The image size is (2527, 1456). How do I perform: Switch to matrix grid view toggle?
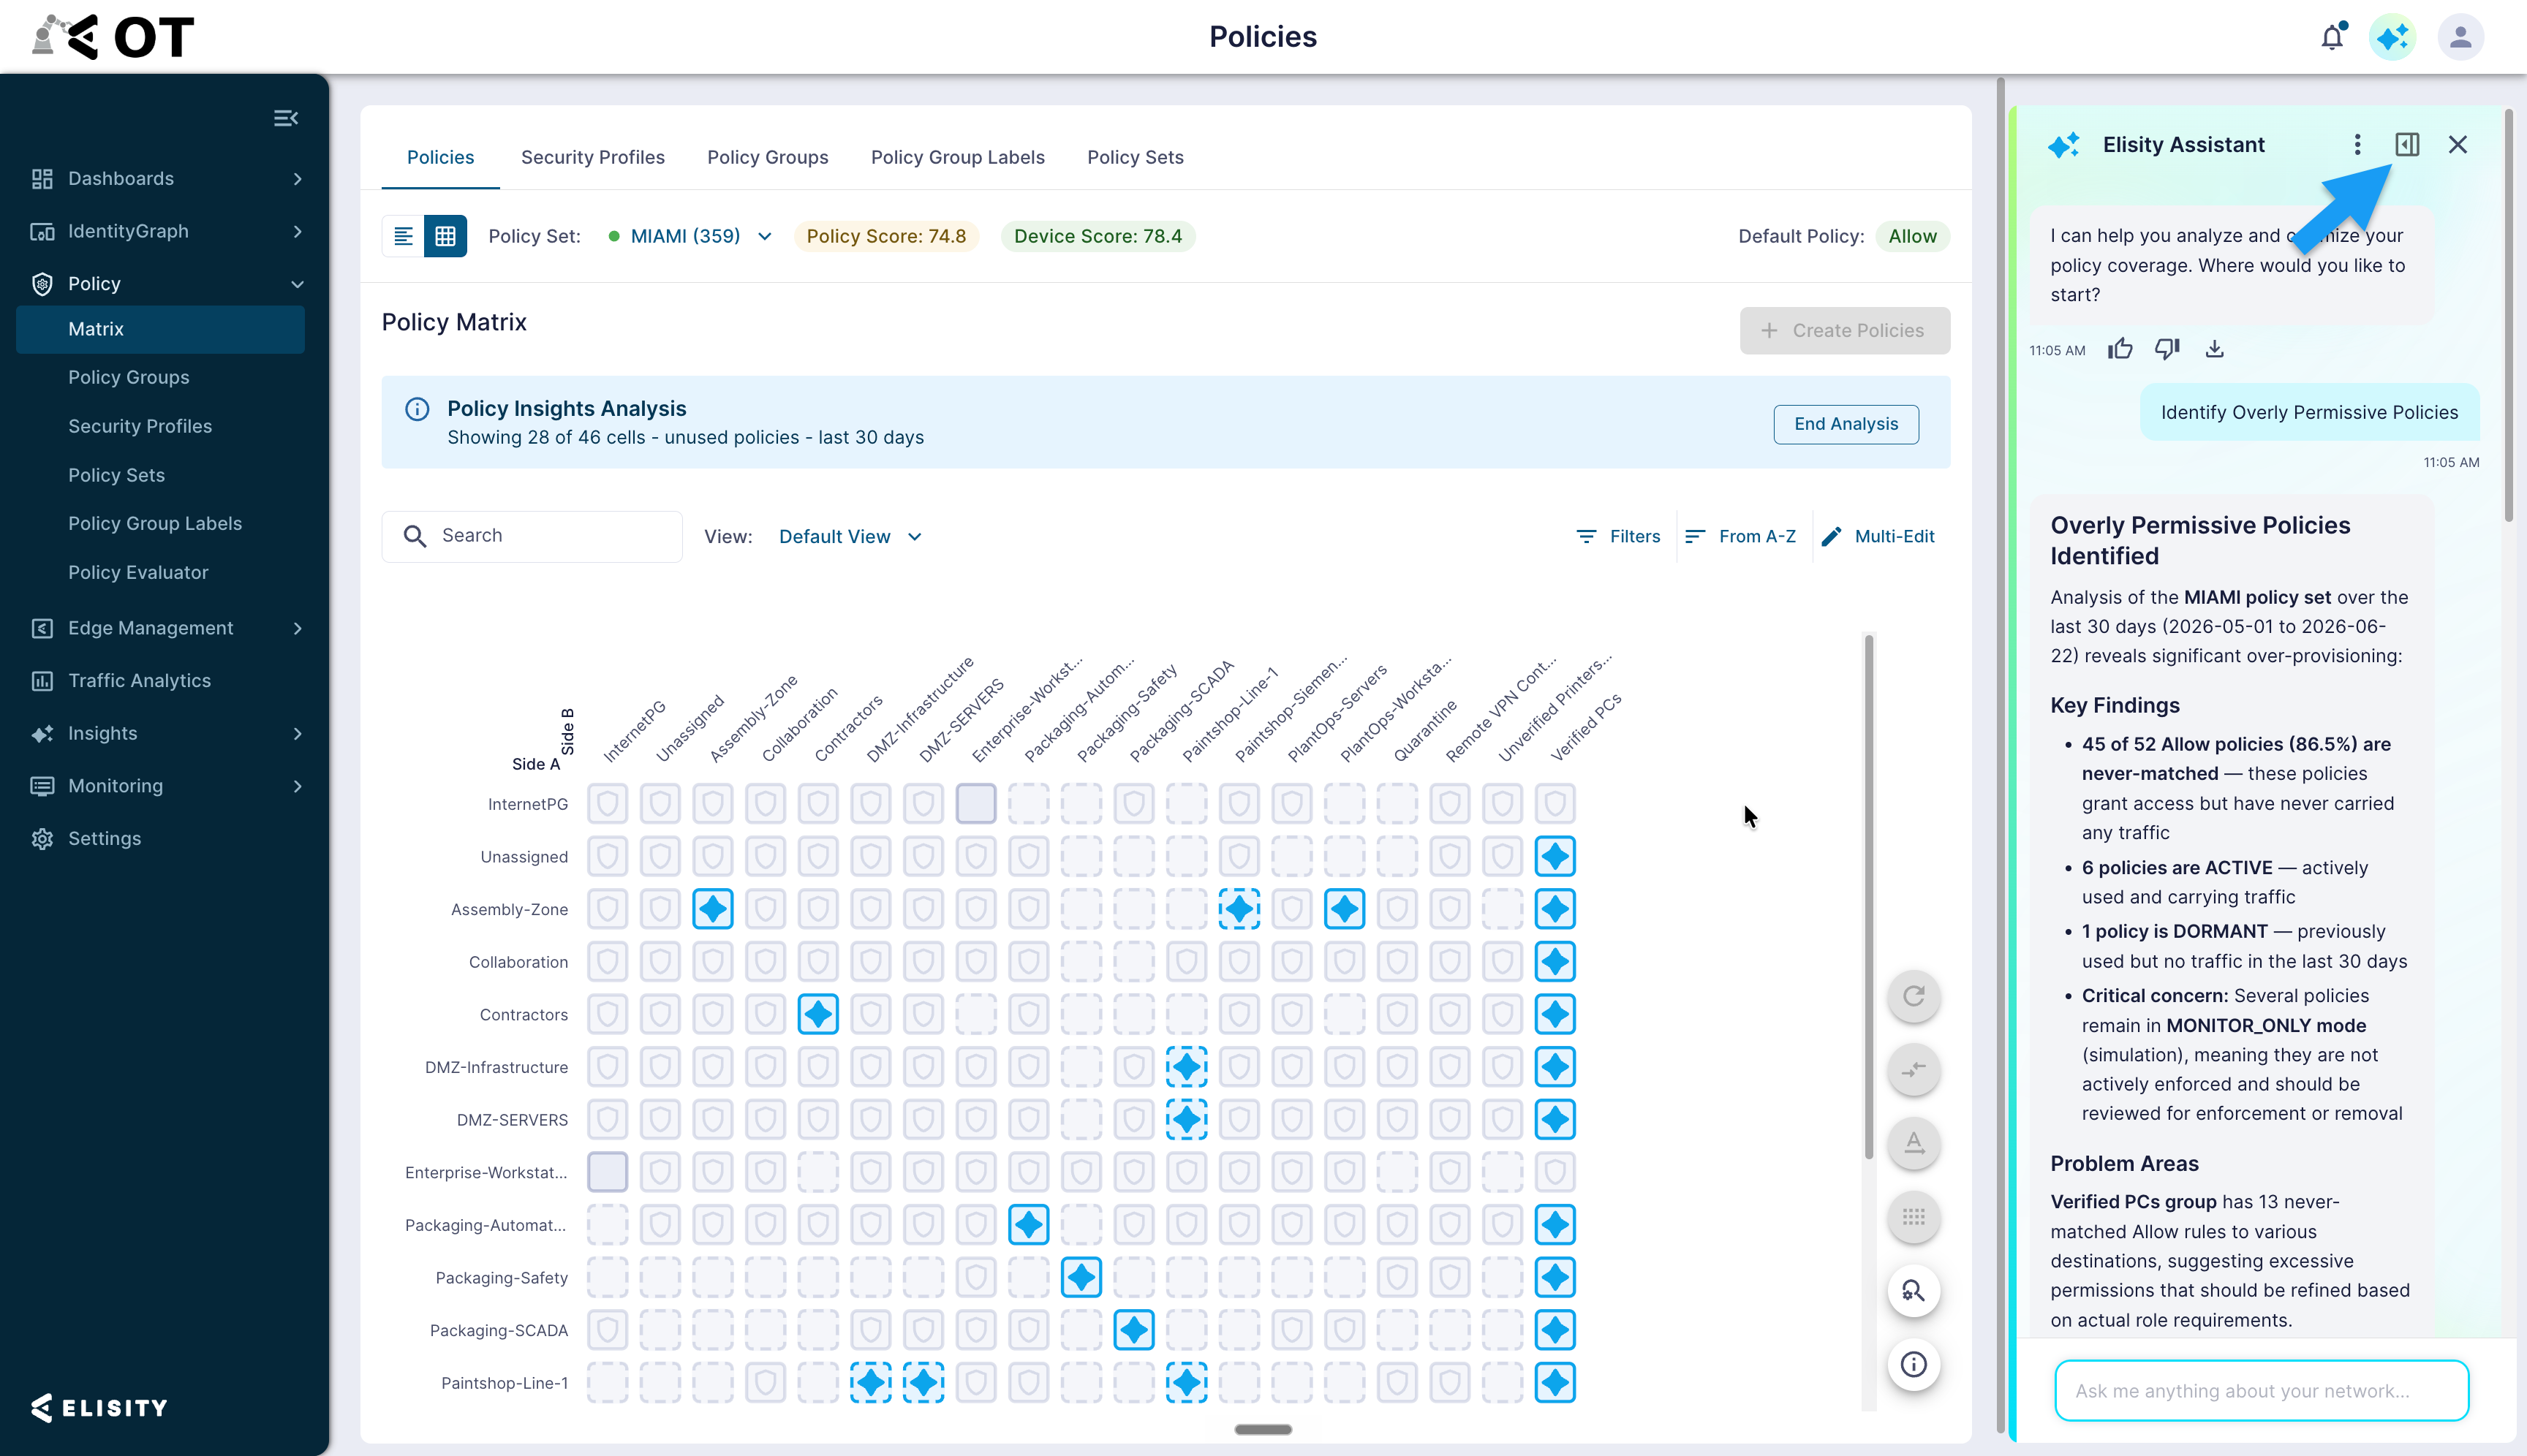pos(445,236)
